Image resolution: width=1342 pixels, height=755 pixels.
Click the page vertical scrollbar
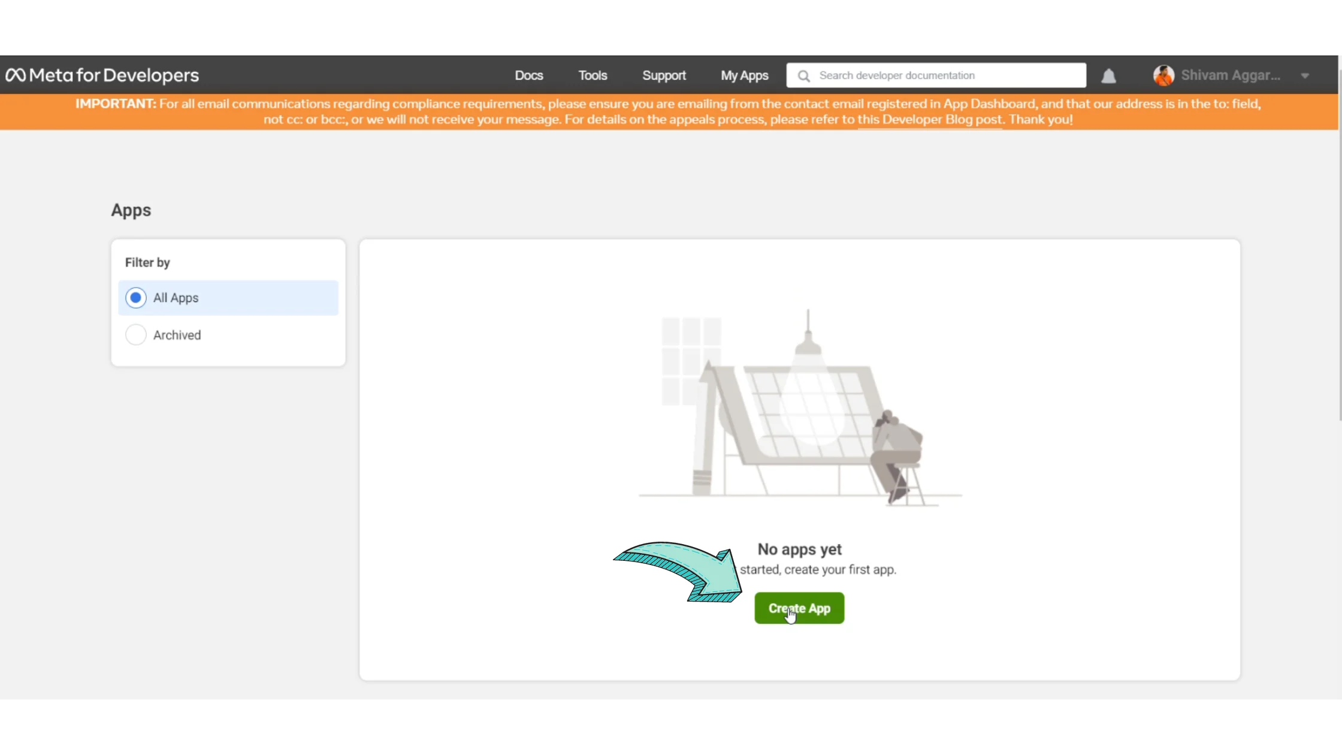point(1340,246)
